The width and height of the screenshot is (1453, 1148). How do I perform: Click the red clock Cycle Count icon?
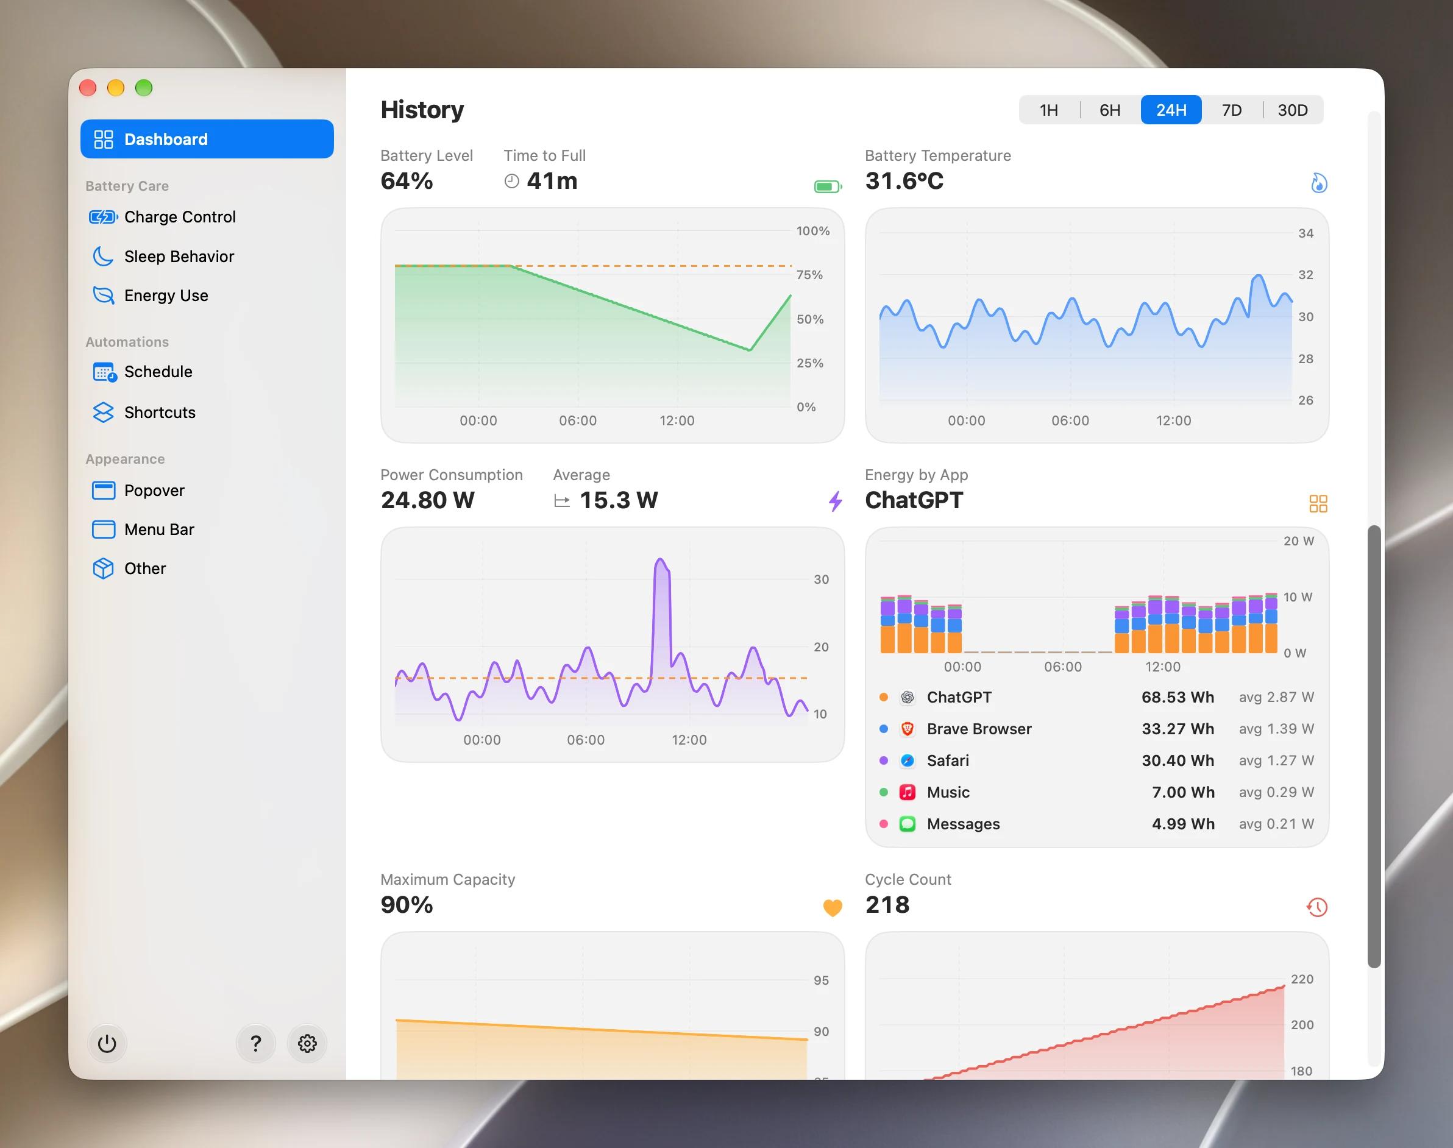(1316, 907)
